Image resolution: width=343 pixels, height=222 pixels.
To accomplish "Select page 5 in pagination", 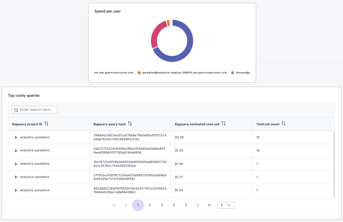I will click(186, 205).
